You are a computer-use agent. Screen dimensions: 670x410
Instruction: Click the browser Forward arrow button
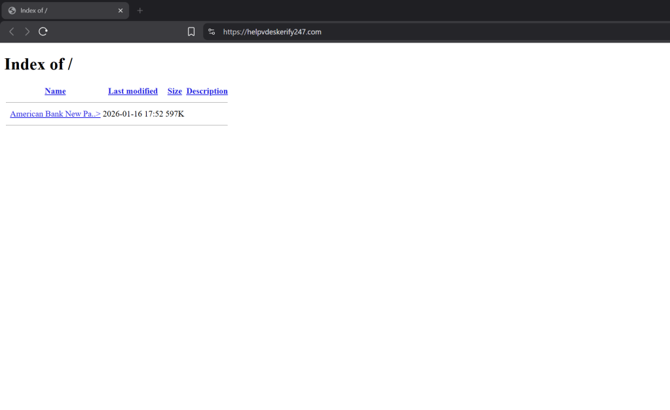pos(27,31)
